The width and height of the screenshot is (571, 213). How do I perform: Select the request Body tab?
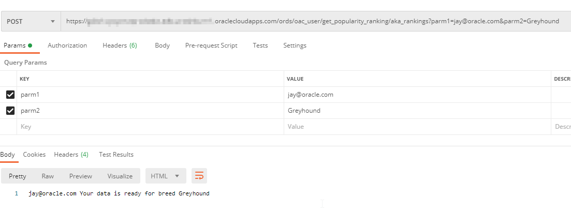point(162,45)
